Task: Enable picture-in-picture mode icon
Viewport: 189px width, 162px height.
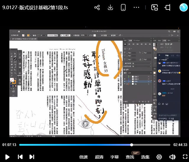Action: (154, 7)
